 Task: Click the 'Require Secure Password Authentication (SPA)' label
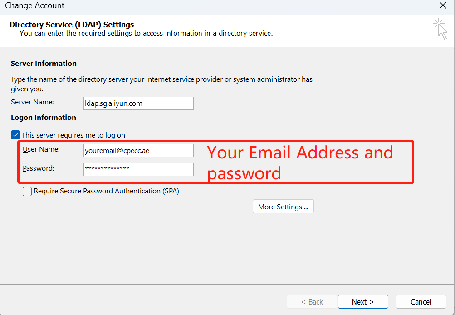tap(107, 191)
